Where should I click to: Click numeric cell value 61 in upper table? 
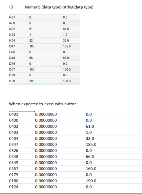[x=31, y=29]
